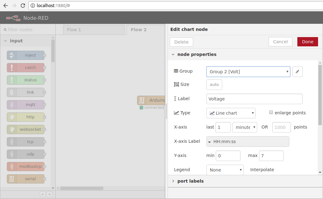Image resolution: width=323 pixels, height=199 pixels.
Task: Click the Interpolate label
Action: [x=262, y=170]
